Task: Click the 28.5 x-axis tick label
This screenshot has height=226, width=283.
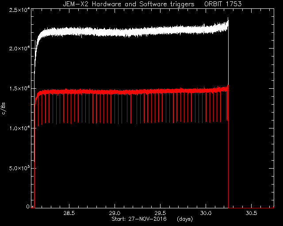Action: [x=69, y=213]
